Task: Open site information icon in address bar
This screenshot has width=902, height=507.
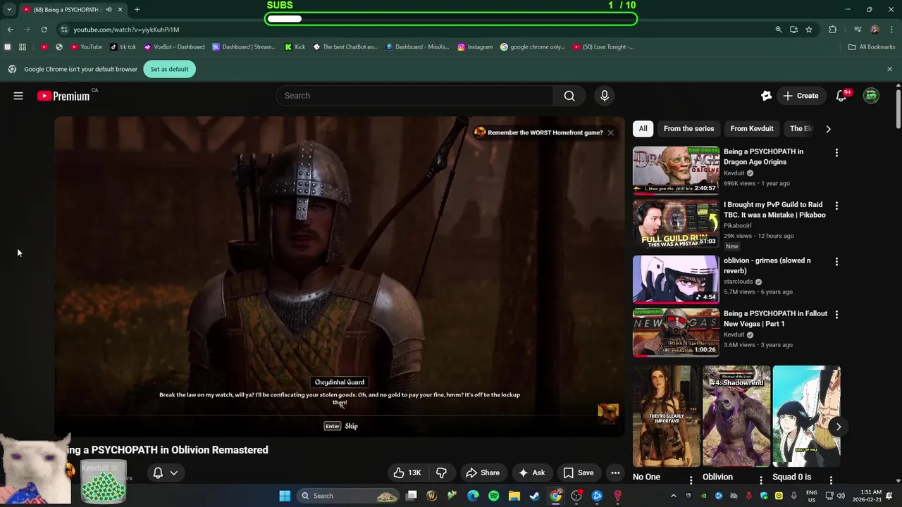Action: 64,30
